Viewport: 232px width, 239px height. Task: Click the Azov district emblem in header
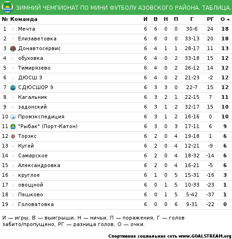[x=7, y=7]
